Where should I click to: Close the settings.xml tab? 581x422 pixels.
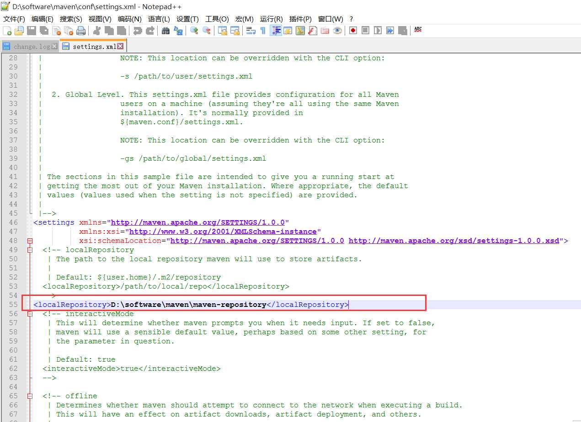pyautogui.click(x=120, y=46)
